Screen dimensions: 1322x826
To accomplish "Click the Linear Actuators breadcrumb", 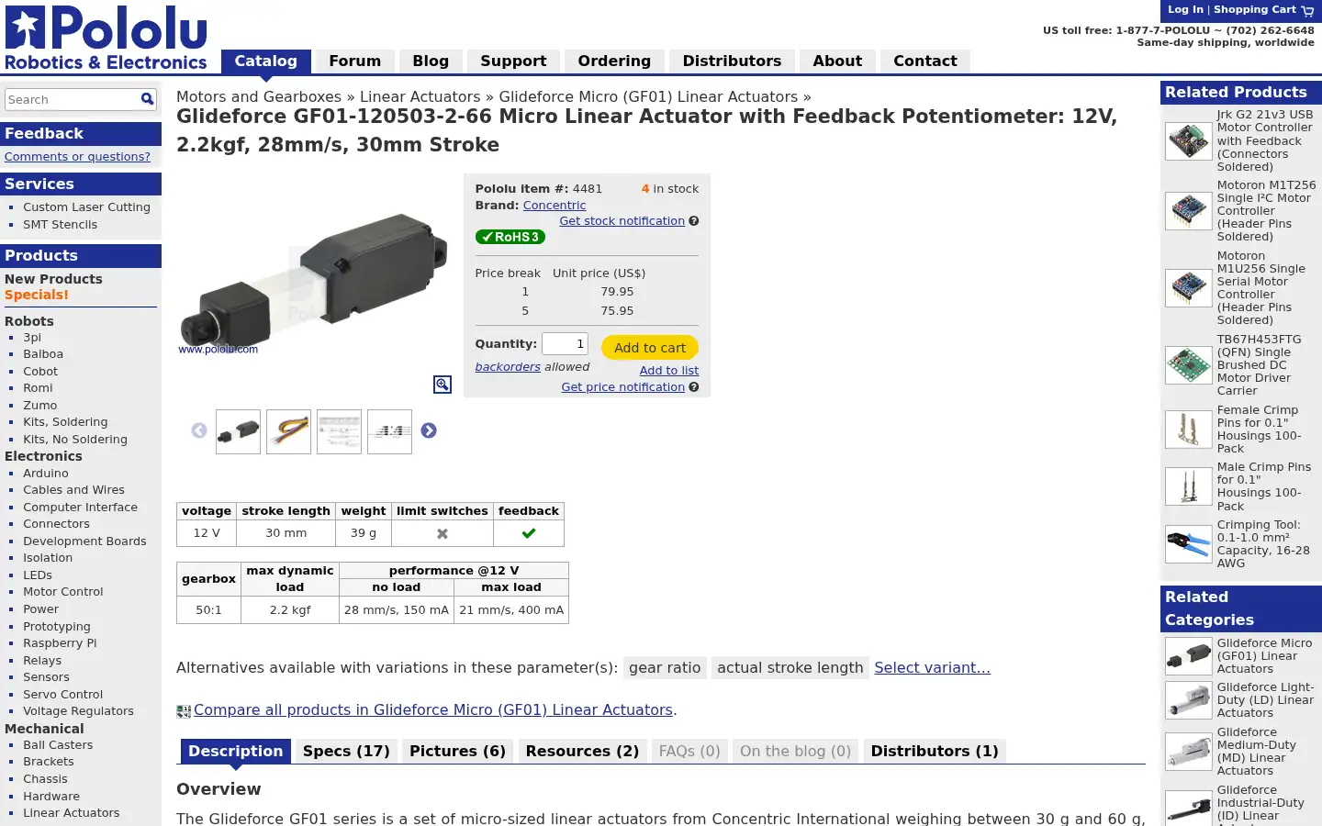I will 420,96.
